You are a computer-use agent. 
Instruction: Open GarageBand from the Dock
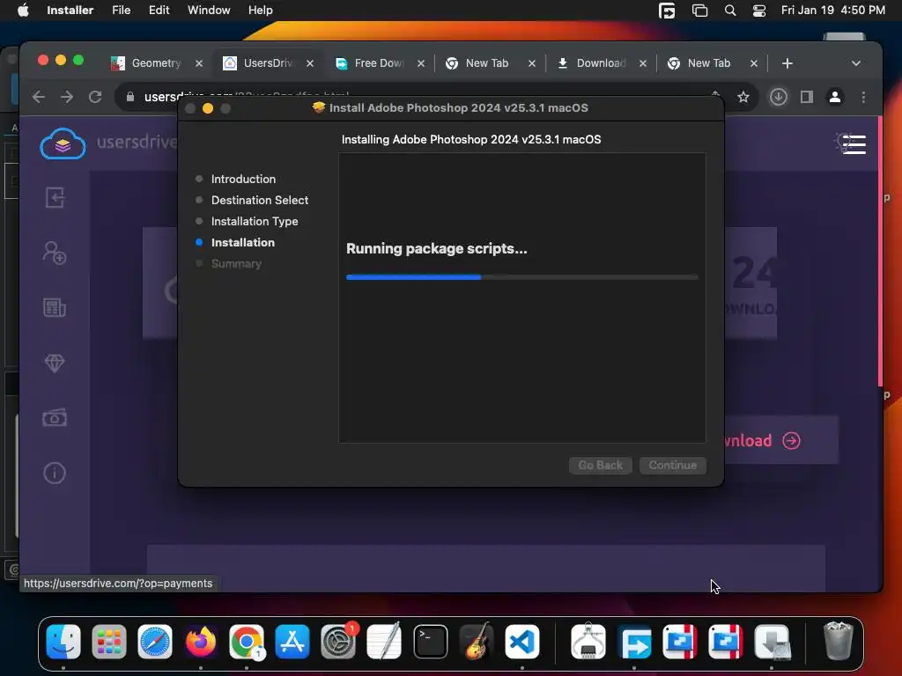[477, 642]
